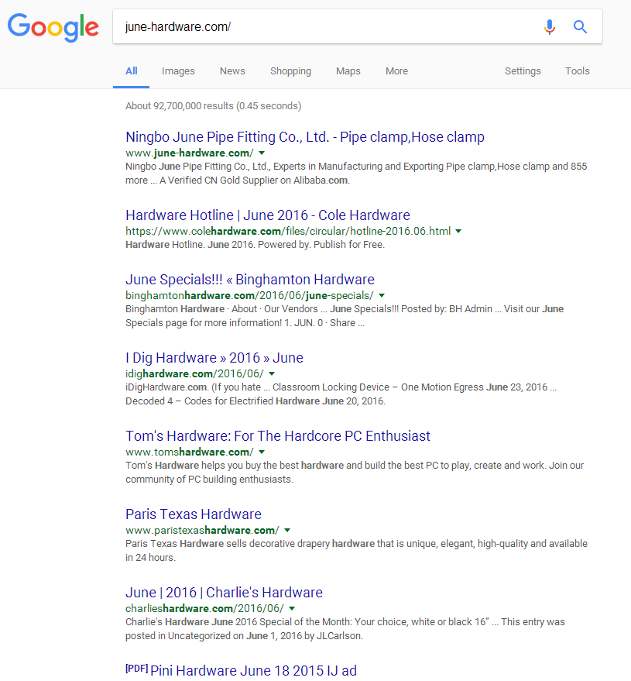This screenshot has width=631, height=681.
Task: Expand dropdown arrow next to binghamtonhardware.com URL
Action: click(382, 295)
